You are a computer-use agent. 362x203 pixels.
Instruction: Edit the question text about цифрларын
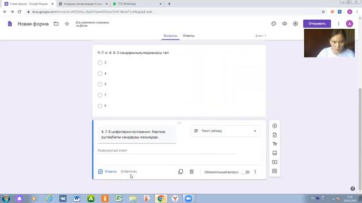(137, 134)
